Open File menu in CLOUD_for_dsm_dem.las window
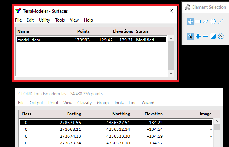 21,103
